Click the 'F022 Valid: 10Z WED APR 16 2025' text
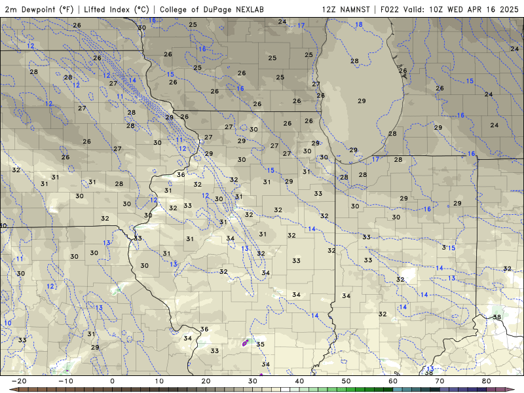Image resolution: width=524 pixels, height=393 pixels. pyautogui.click(x=449, y=9)
